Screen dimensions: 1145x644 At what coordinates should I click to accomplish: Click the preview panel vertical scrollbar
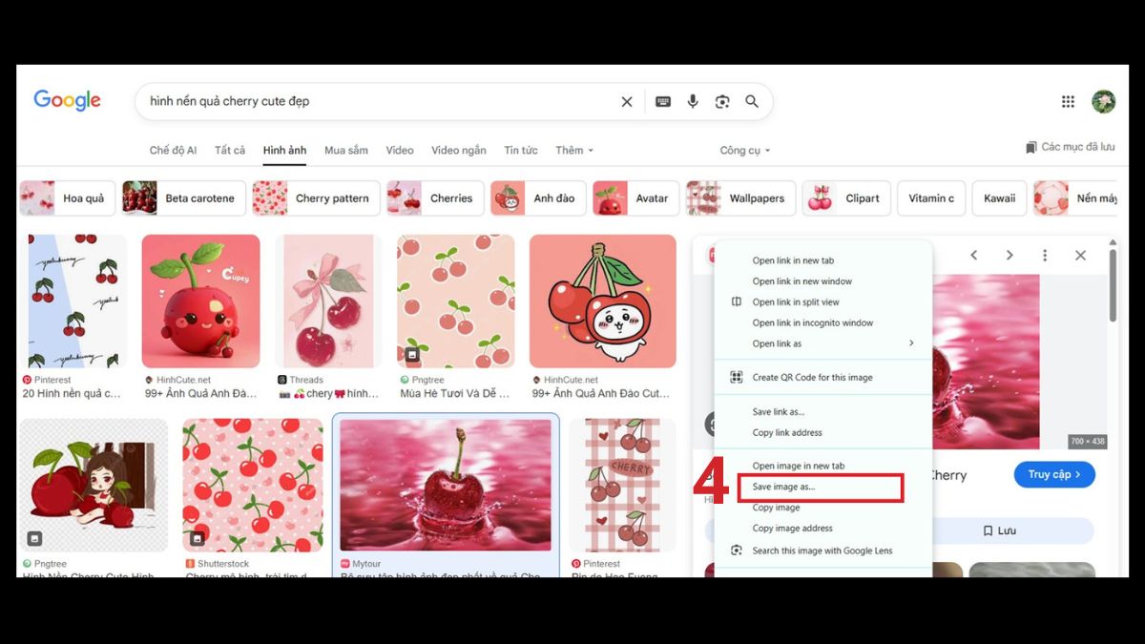click(x=1113, y=286)
